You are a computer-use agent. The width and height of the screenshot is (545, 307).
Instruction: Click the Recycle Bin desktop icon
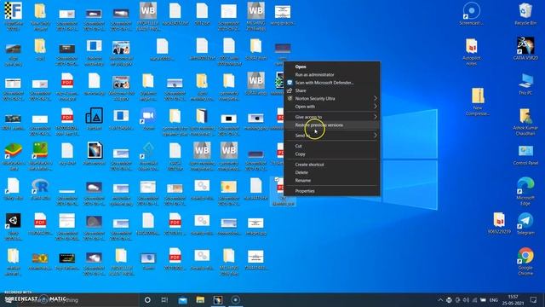tap(525, 14)
